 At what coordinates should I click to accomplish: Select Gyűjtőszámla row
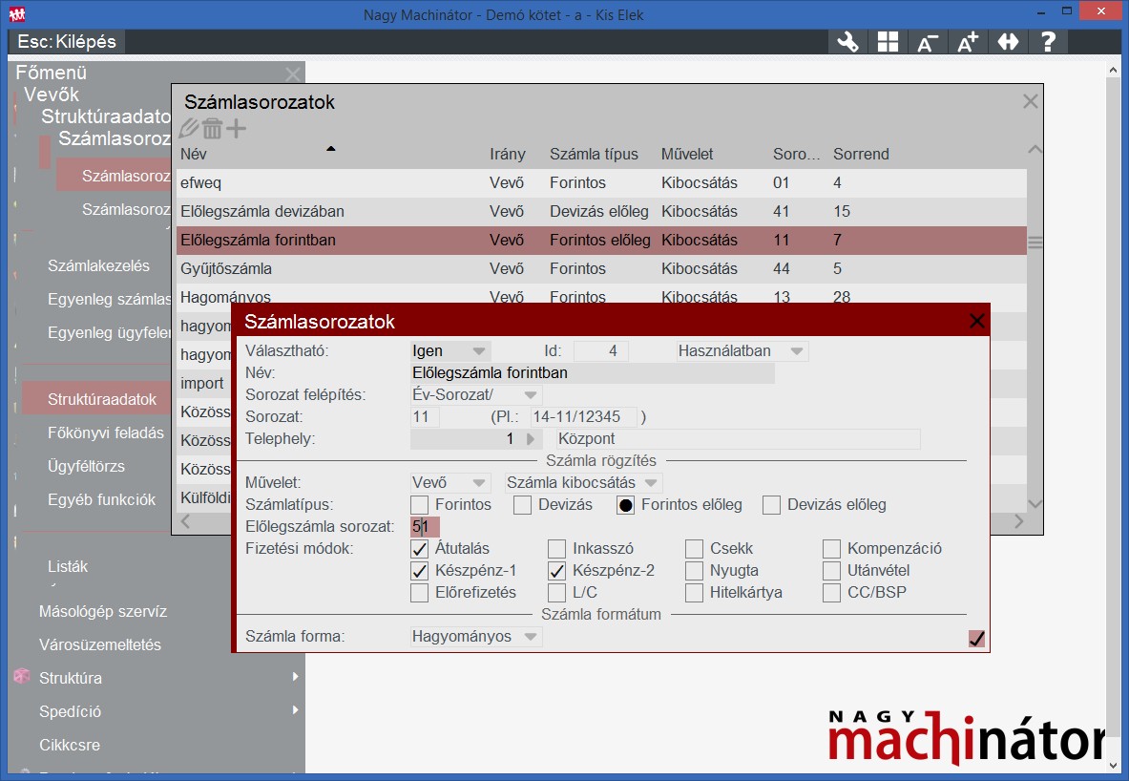(x=601, y=268)
